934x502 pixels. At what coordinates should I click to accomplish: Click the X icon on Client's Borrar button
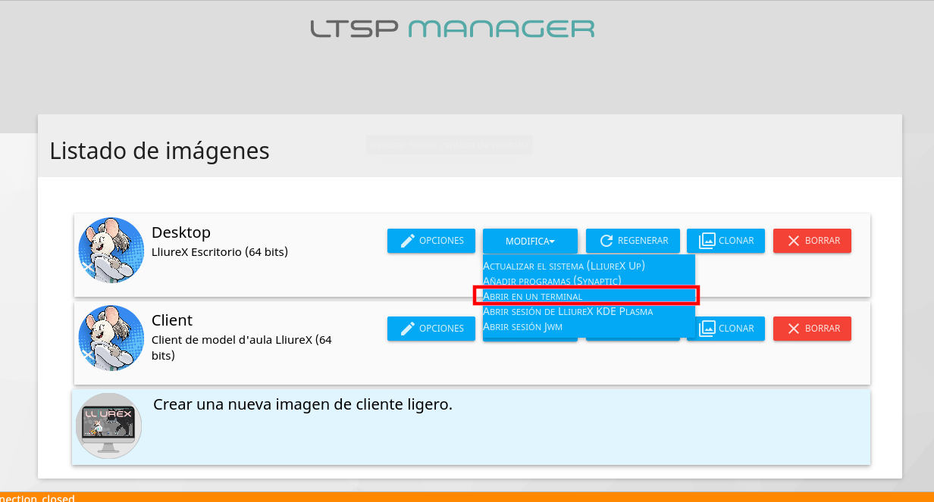tap(794, 329)
